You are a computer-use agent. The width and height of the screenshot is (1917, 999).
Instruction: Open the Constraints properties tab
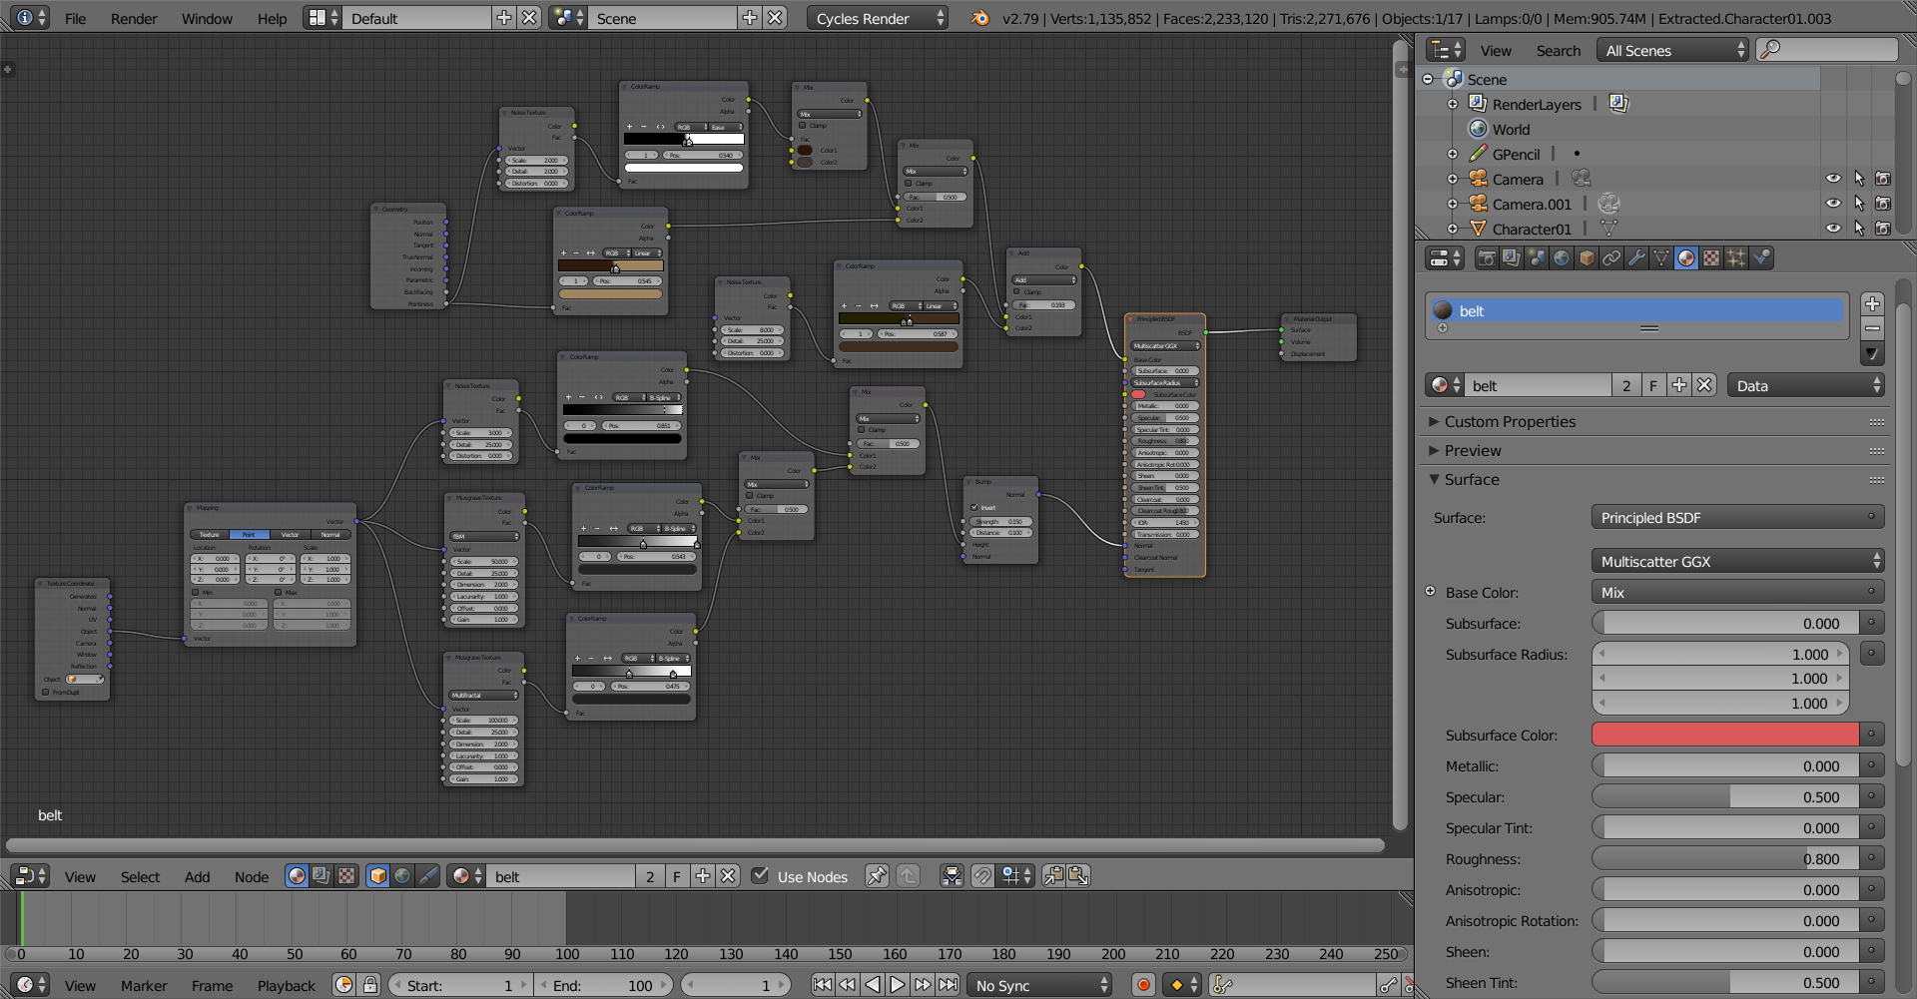click(1611, 258)
